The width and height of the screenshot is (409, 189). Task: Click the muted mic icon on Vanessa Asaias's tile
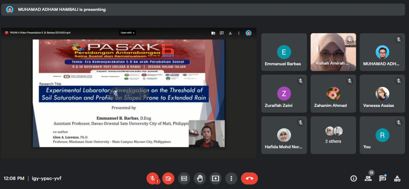399,81
